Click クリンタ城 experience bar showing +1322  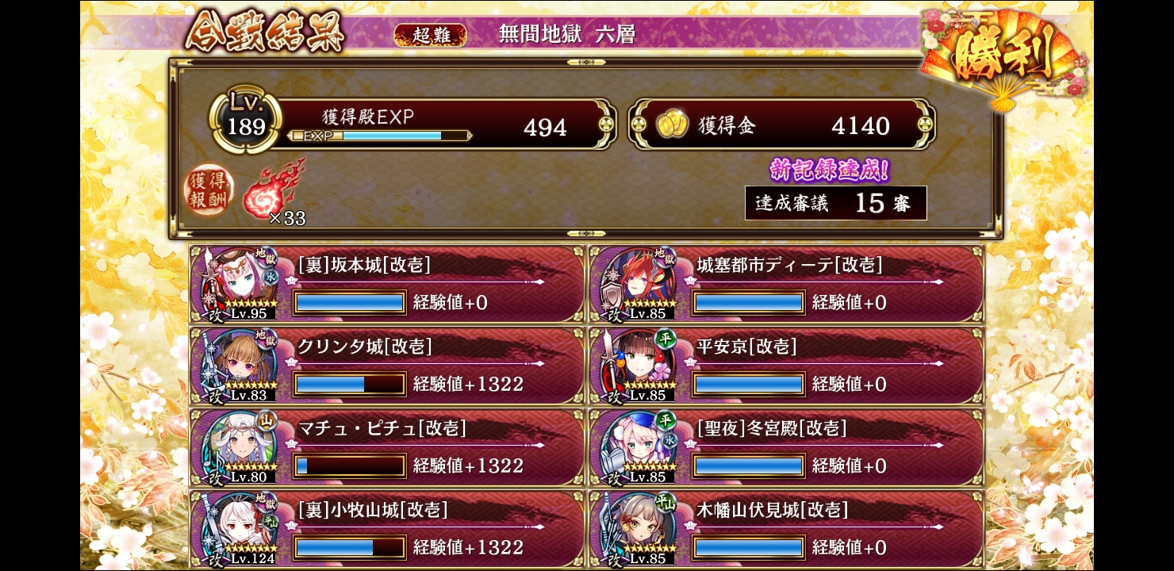click(349, 384)
